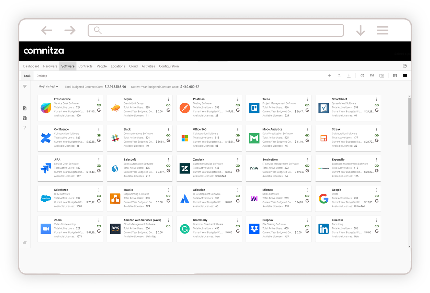Open the browser hamburger menu
This screenshot has width=430, height=293.
(x=382, y=30)
